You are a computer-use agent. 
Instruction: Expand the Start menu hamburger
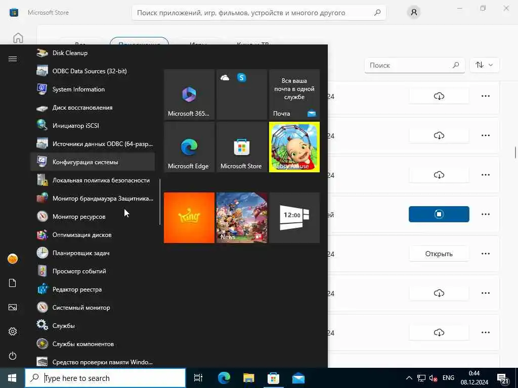pos(13,59)
